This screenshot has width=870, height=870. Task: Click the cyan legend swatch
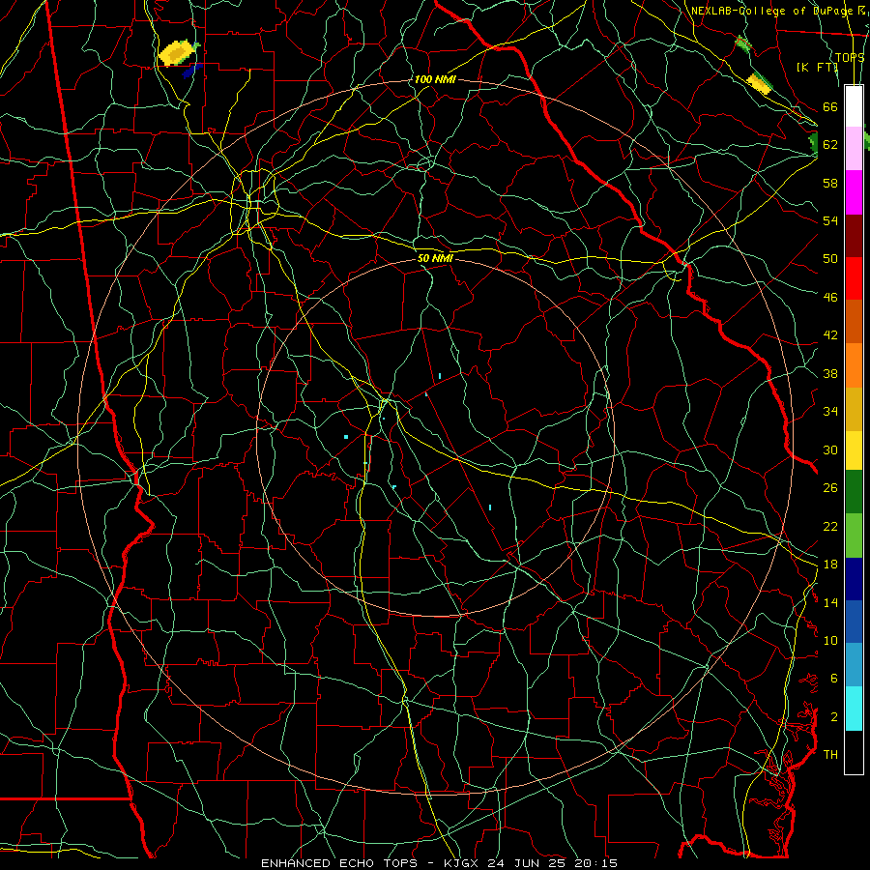[854, 708]
